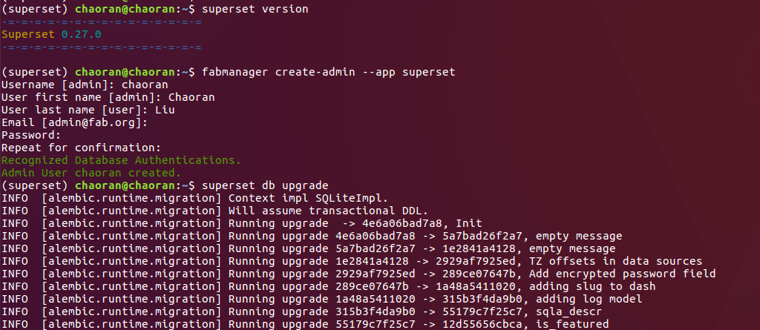
Task: Click the '-> 4e6a06bad7a8, Init' migration line
Action: 242,223
